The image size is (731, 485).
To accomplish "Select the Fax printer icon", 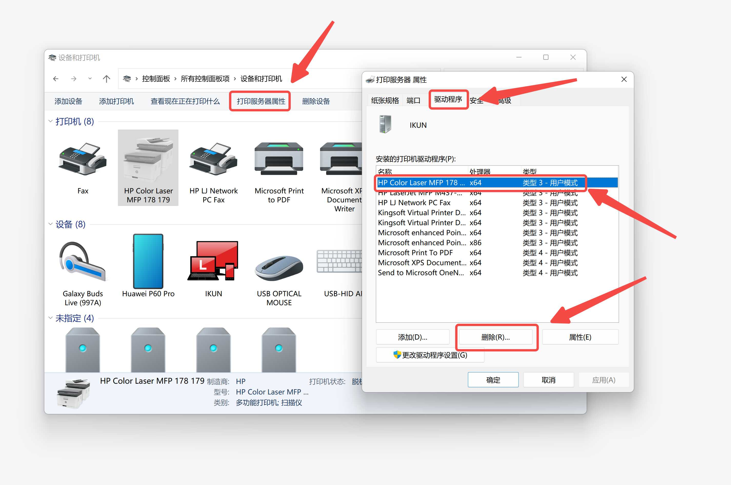I will click(83, 159).
